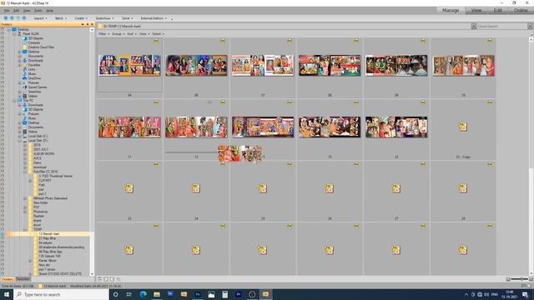Collapse the TEMP folder in tree
The width and height of the screenshot is (534, 300).
(25, 230)
